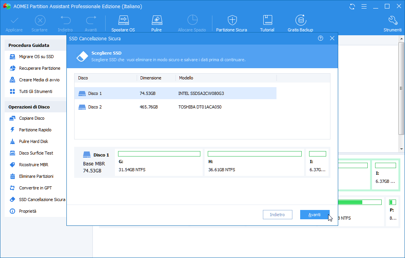The width and height of the screenshot is (405, 258).
Task: Click the Dimensione column header
Action: point(156,78)
